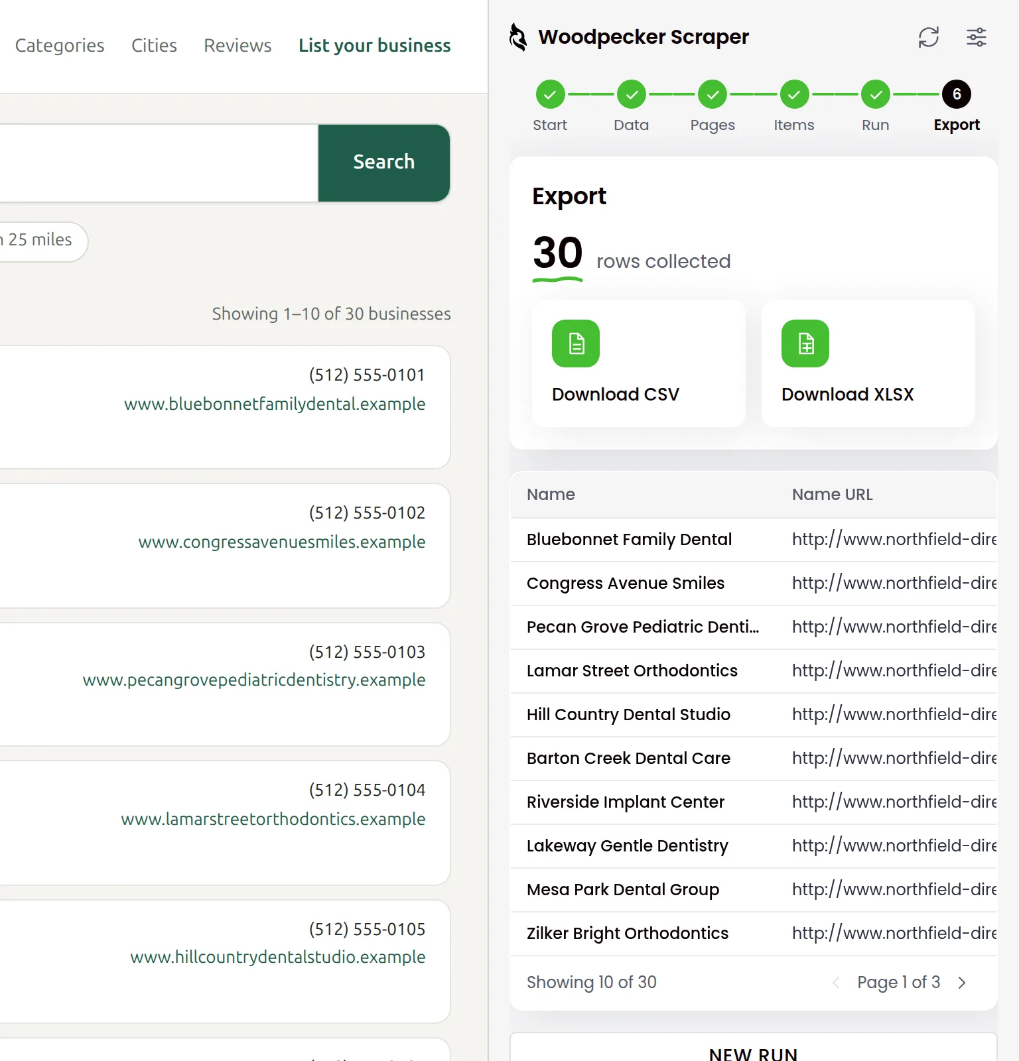Click the NEW RUN button
Image resolution: width=1019 pixels, height=1061 pixels.
[x=754, y=1048]
